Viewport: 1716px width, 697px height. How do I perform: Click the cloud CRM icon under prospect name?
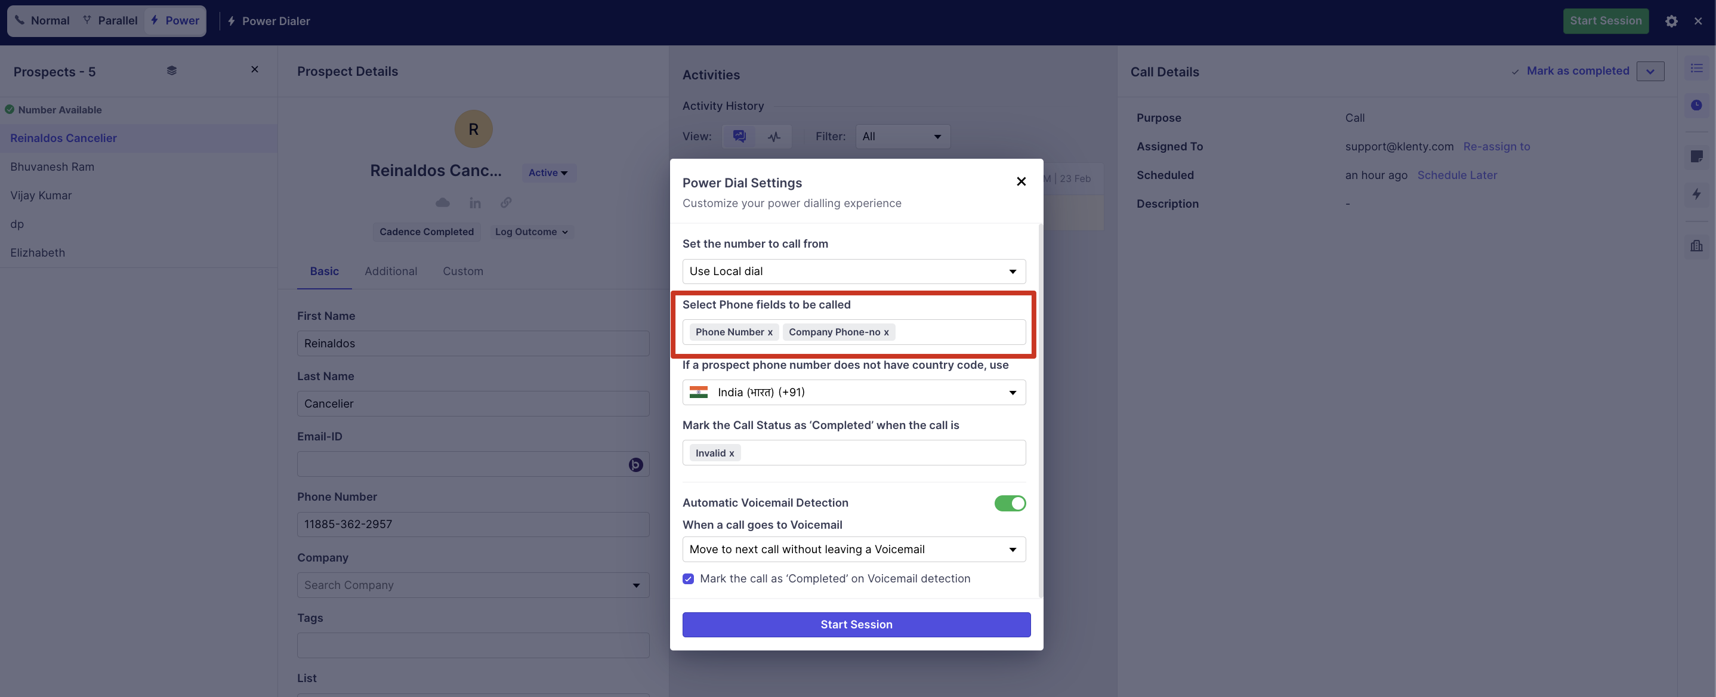(x=442, y=202)
